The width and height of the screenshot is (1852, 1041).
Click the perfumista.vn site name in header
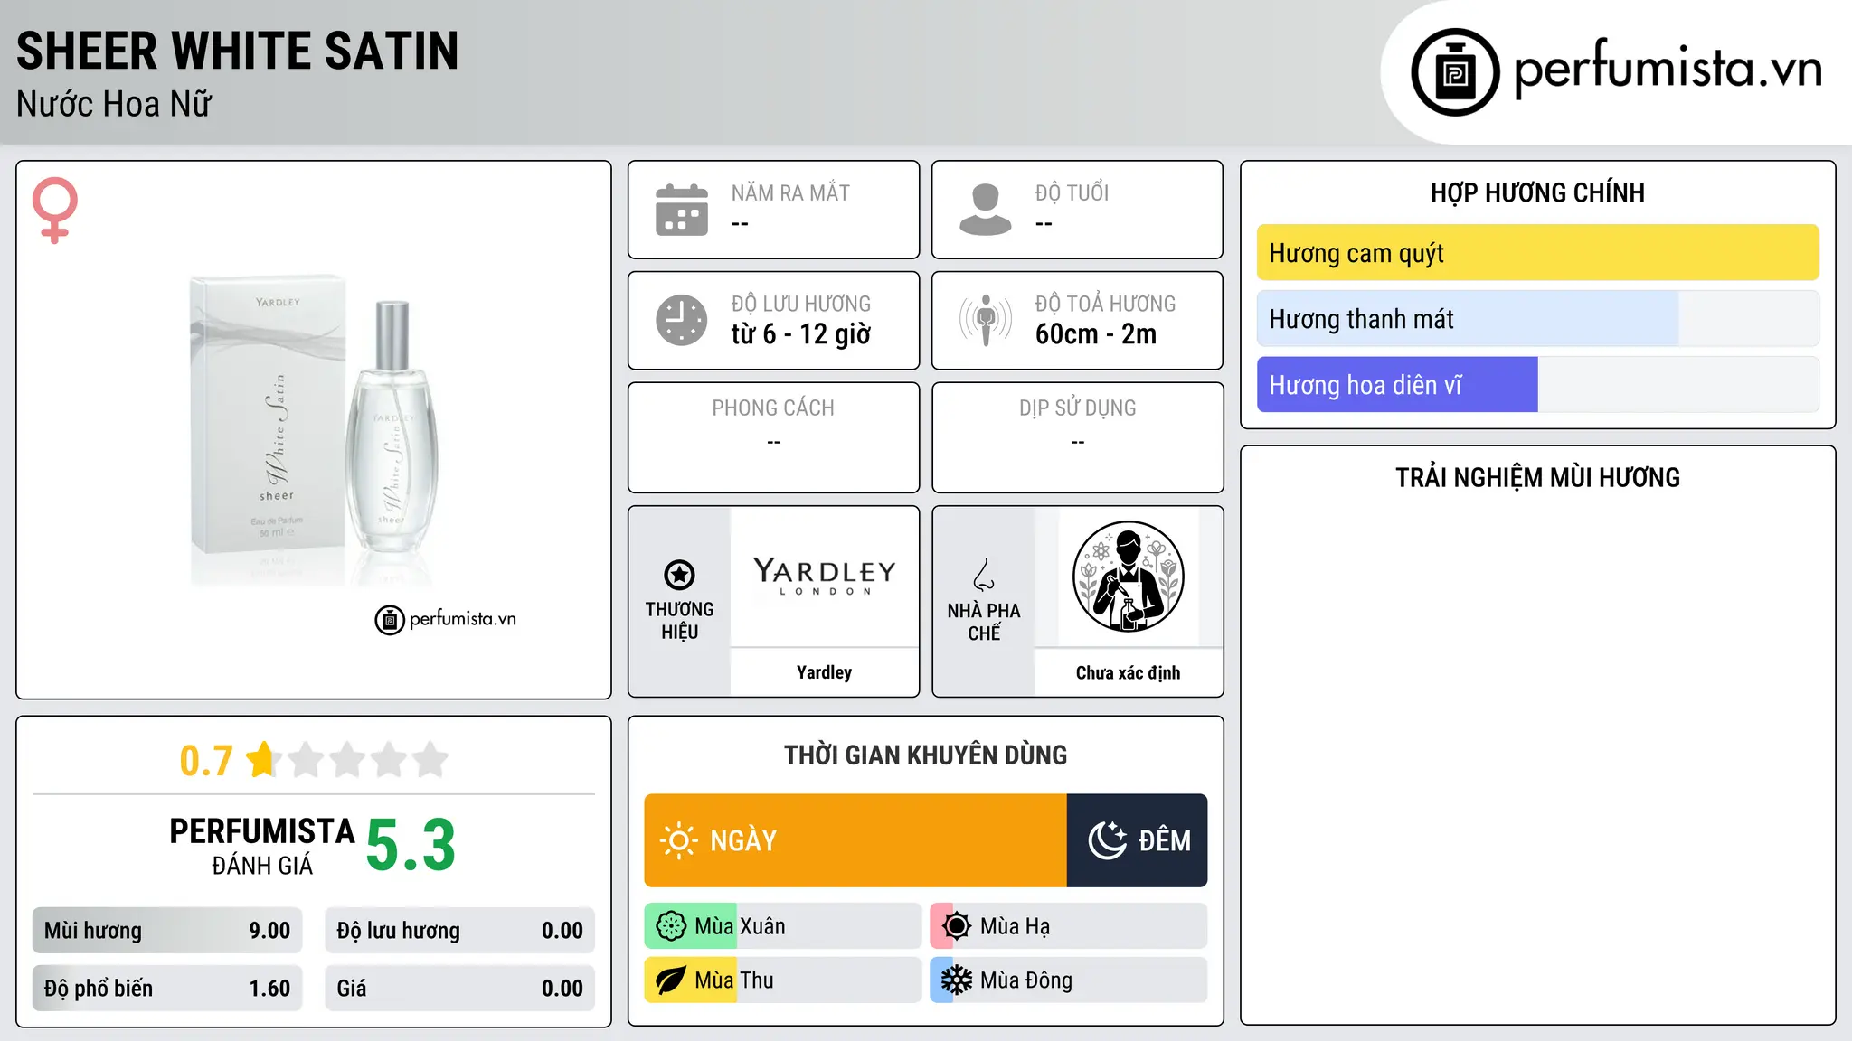click(x=1668, y=69)
